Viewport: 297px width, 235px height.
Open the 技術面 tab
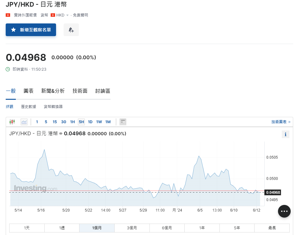[x=79, y=91]
